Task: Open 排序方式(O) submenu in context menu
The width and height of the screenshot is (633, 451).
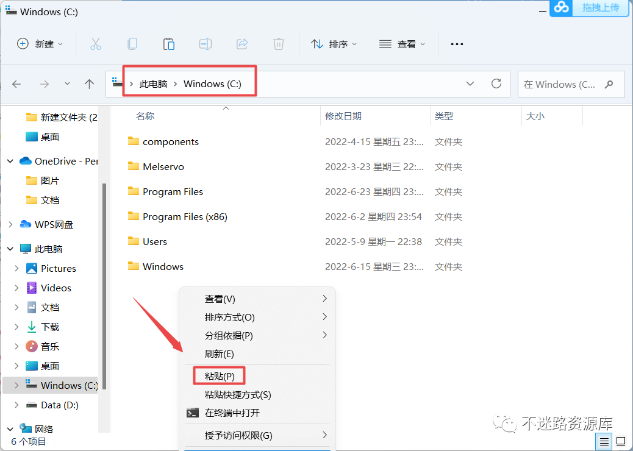Action: pos(257,317)
